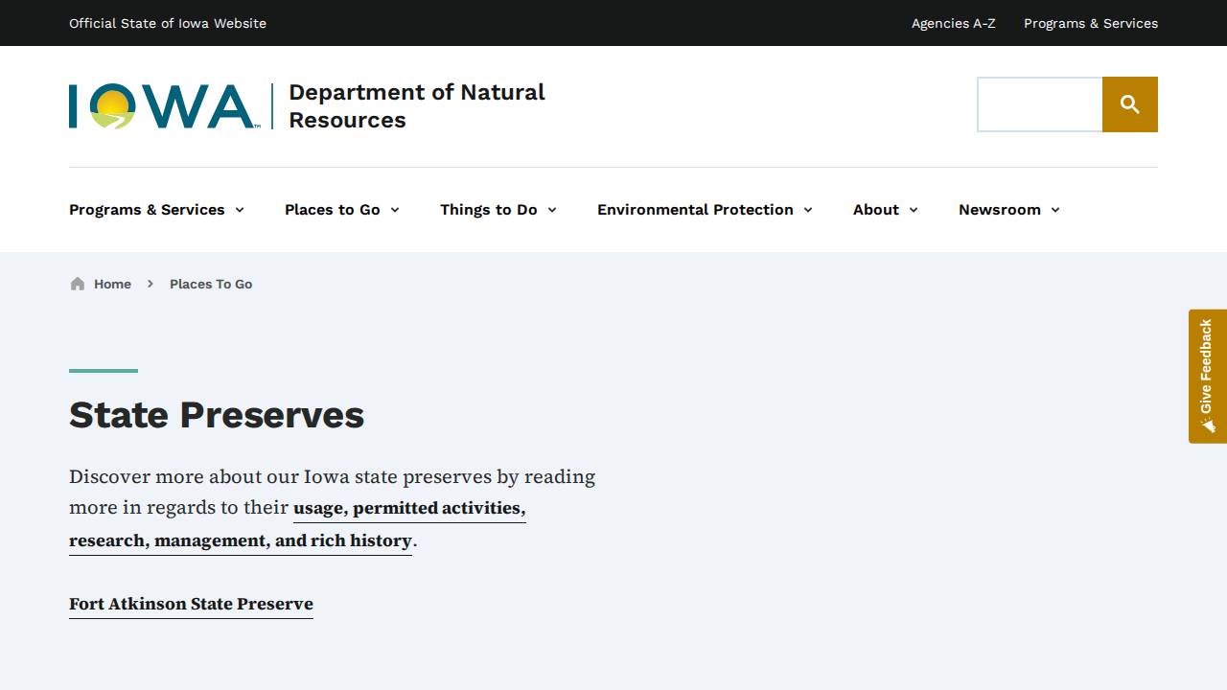Select Places To Go breadcrumb entry
The width and height of the screenshot is (1227, 690).
coord(211,284)
